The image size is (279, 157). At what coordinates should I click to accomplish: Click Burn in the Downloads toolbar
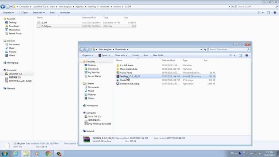point(146,55)
